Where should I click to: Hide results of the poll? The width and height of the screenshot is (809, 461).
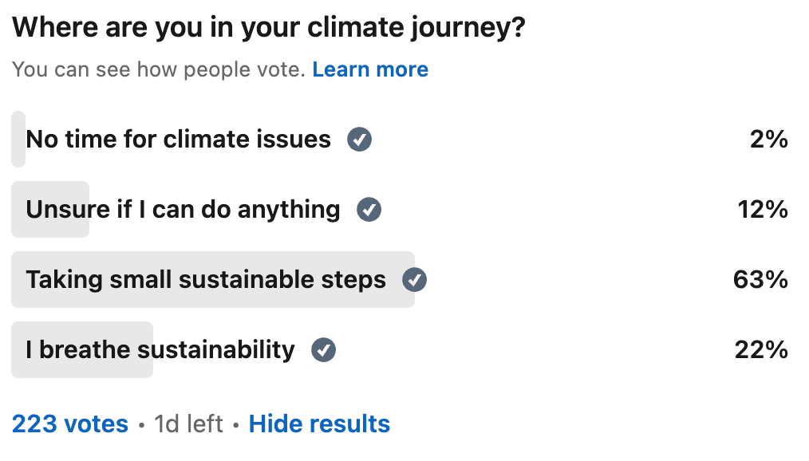coord(319,424)
